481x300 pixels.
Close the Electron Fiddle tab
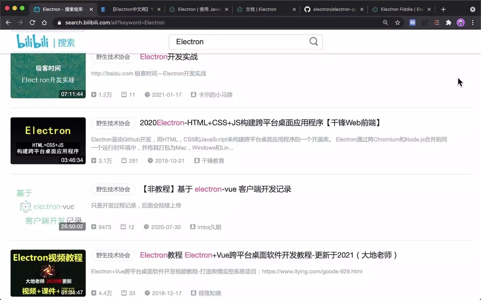(x=429, y=9)
